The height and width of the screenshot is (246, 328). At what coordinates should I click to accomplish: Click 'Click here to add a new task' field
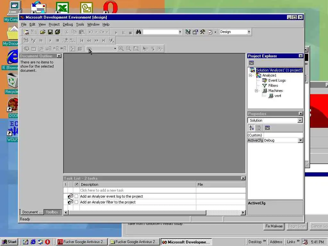click(138, 190)
